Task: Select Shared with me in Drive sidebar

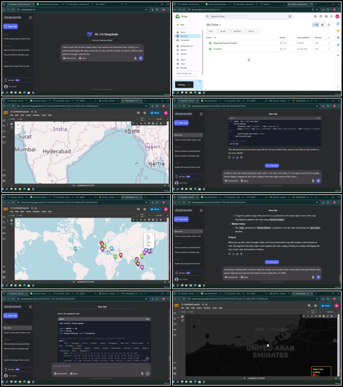Action: pyautogui.click(x=187, y=46)
